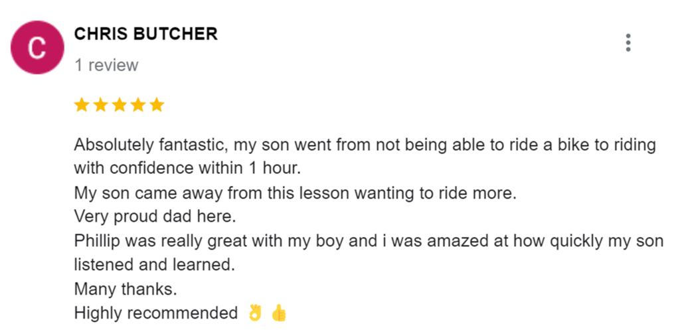Click the OK hand emoji

tap(255, 313)
